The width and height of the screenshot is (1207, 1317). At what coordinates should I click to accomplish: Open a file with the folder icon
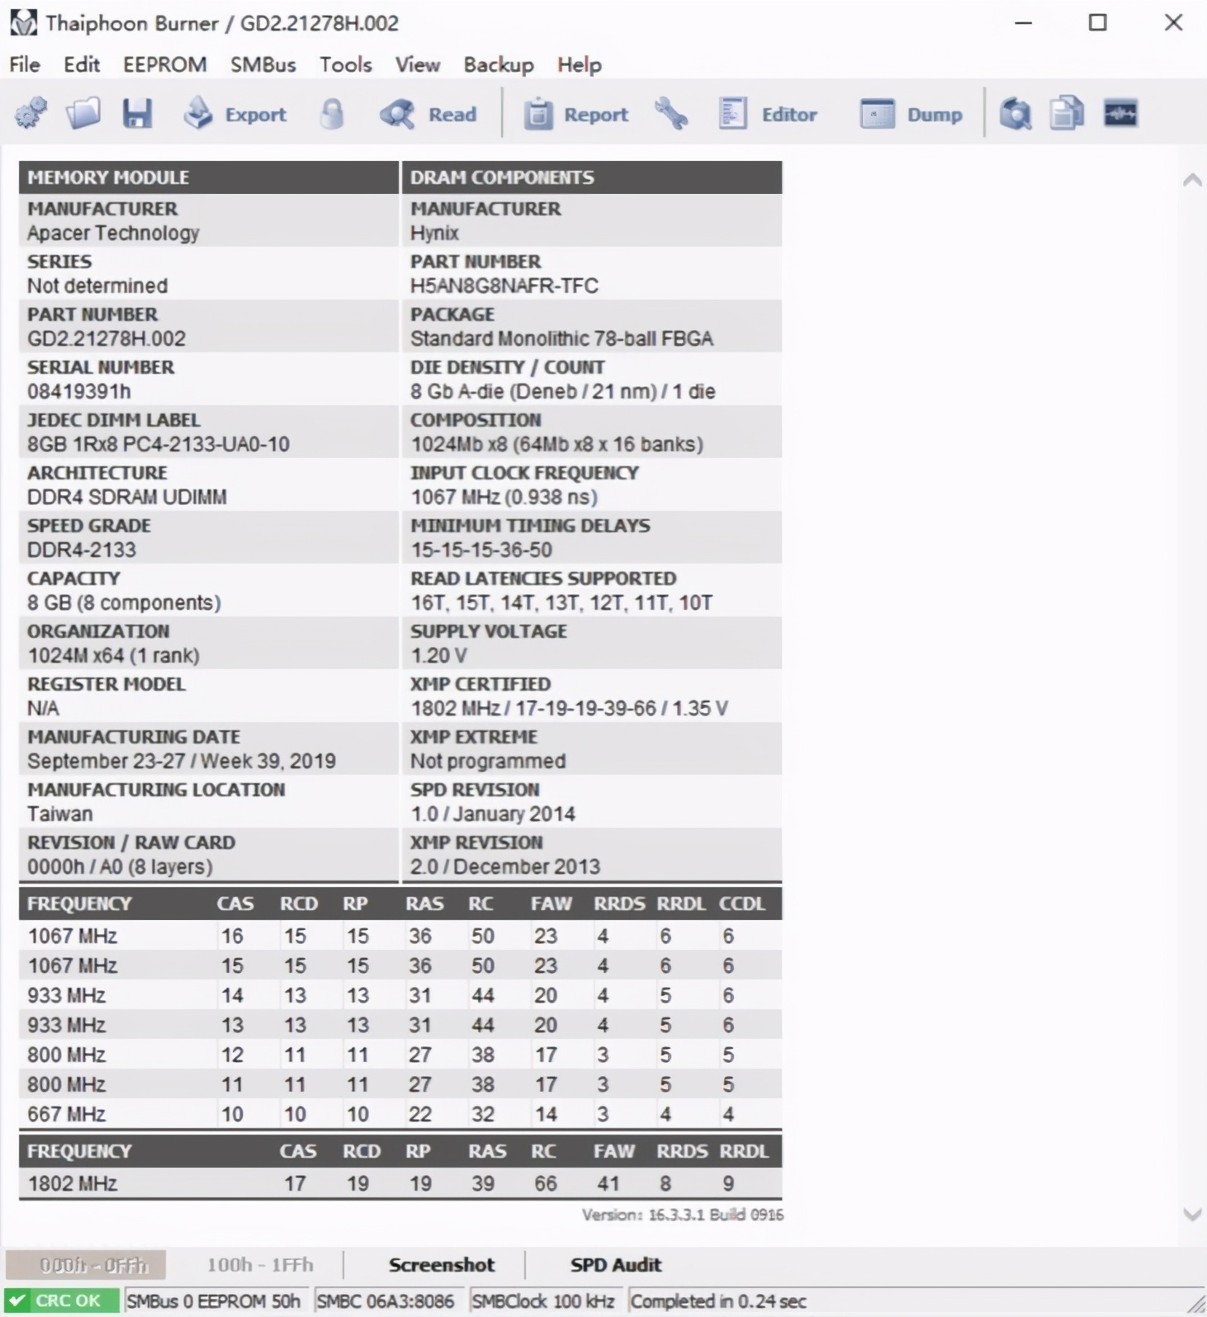coord(83,113)
